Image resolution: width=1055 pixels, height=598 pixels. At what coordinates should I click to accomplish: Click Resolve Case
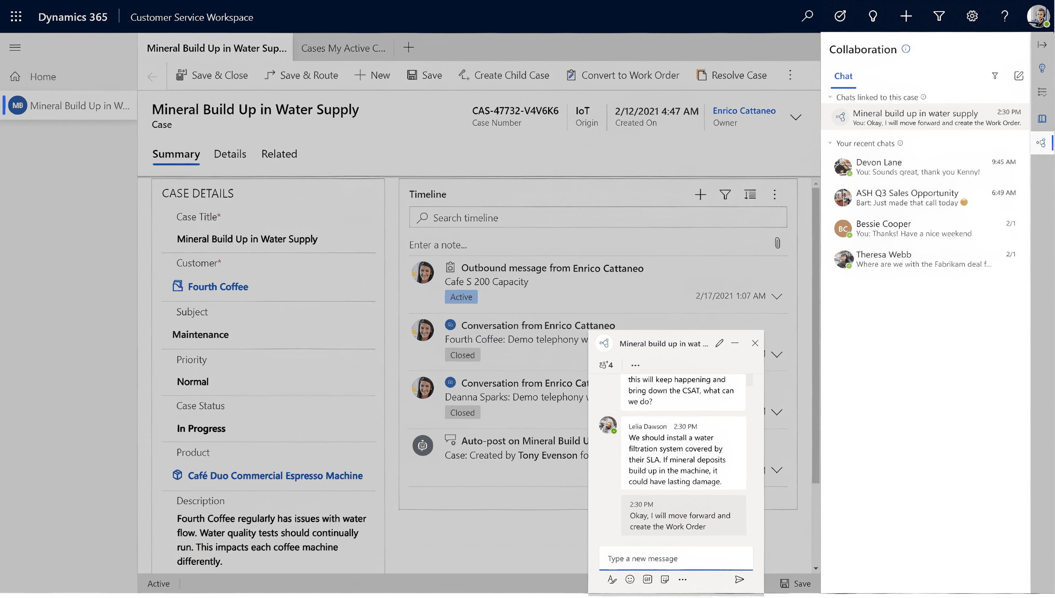(x=731, y=75)
